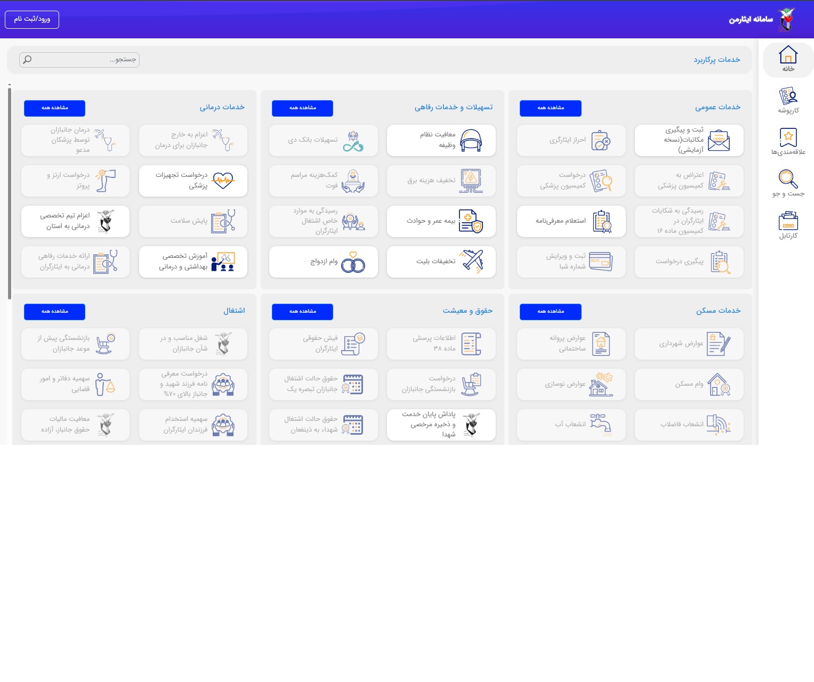The height and width of the screenshot is (682, 814).
Task: Click the helmet icon for معافیت نظام وظیفه
Action: click(x=471, y=141)
